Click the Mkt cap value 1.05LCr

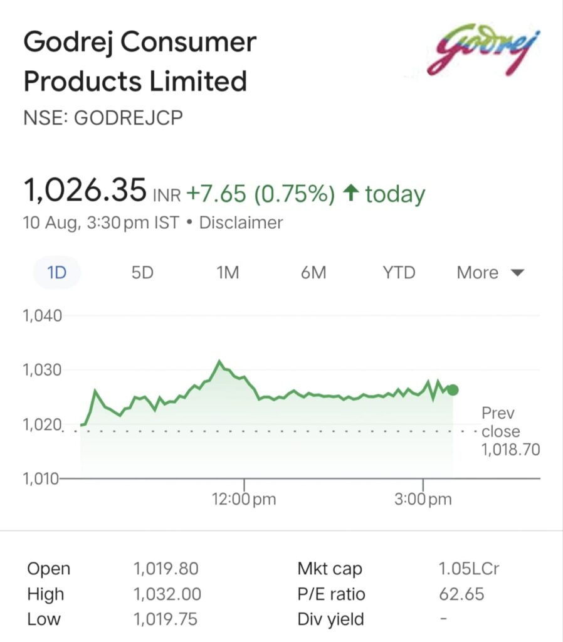(x=469, y=569)
